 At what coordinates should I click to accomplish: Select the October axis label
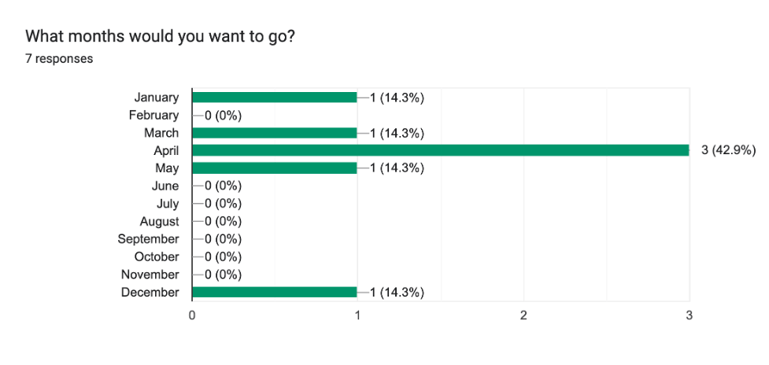pyautogui.click(x=157, y=256)
